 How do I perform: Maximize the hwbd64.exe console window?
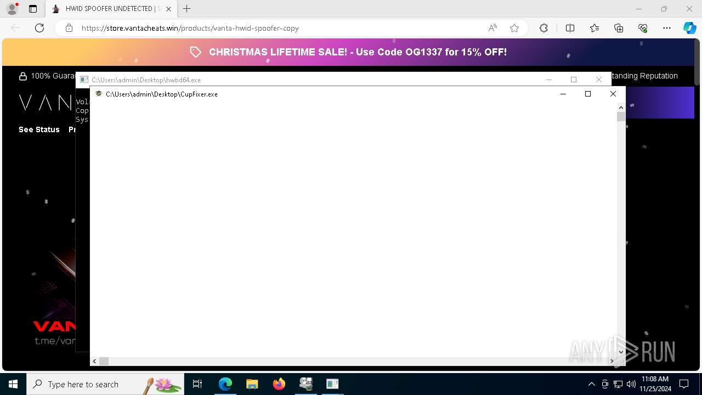[574, 80]
